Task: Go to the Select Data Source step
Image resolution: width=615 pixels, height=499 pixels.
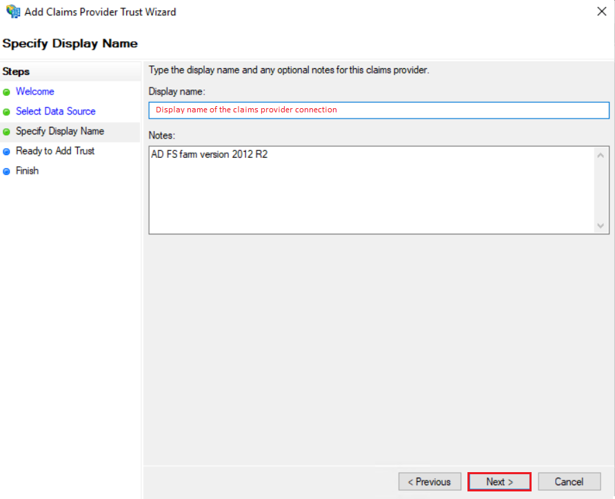Action: pyautogui.click(x=56, y=112)
